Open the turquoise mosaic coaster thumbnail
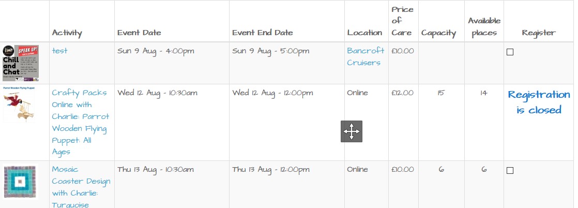Screen dimensions: 578x208 click(21, 182)
